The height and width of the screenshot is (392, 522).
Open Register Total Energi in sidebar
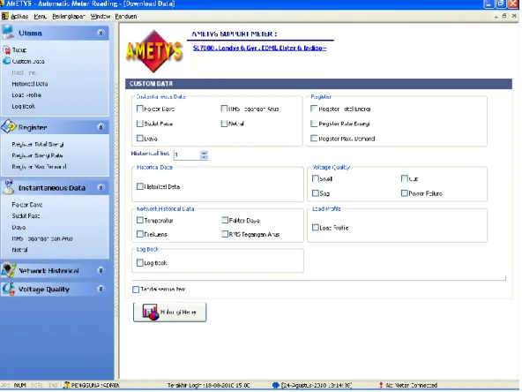click(38, 144)
